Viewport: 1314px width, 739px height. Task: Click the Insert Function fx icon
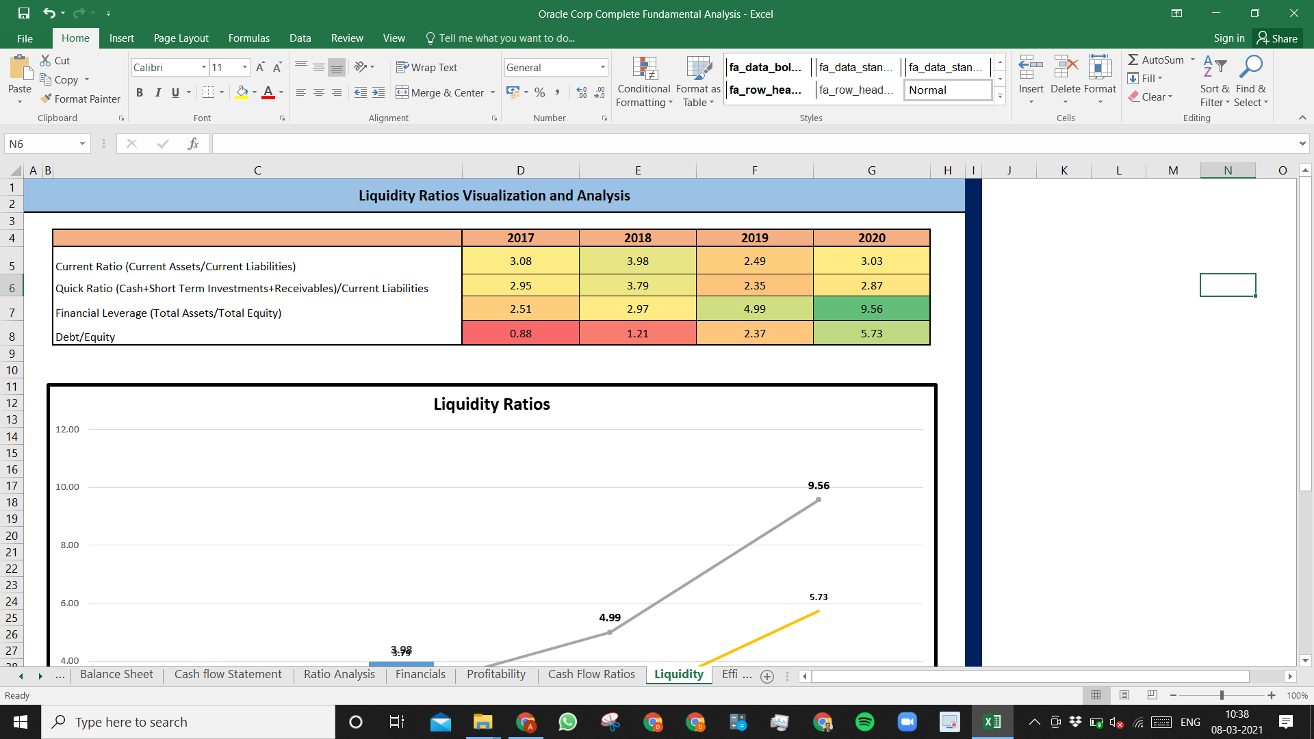pyautogui.click(x=193, y=144)
